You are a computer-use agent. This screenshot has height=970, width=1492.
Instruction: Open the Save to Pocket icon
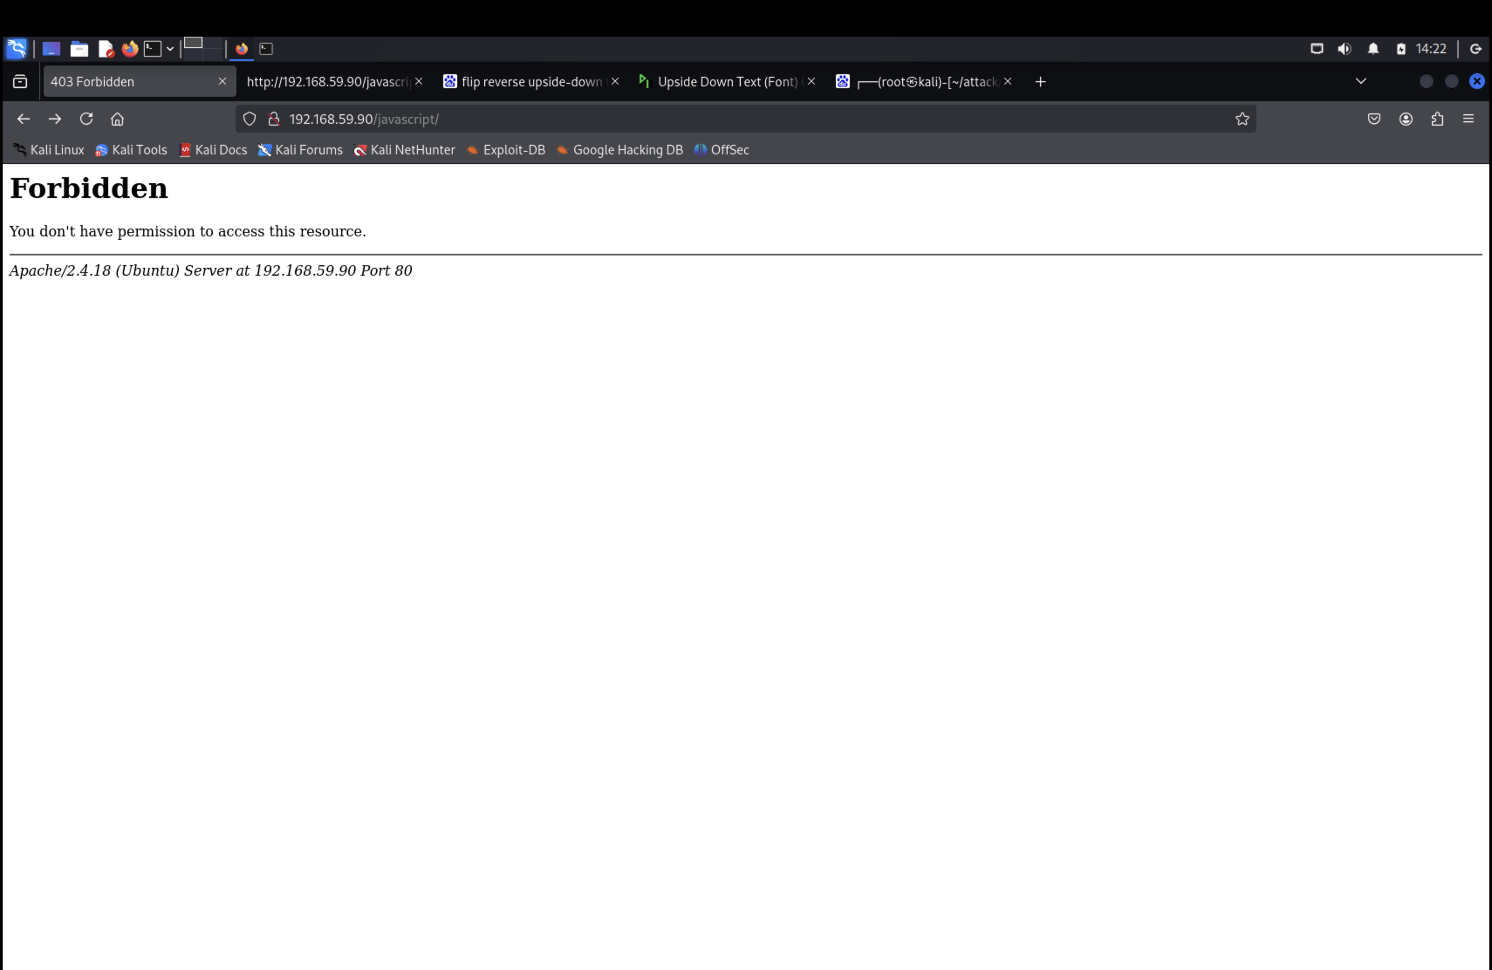1373,119
